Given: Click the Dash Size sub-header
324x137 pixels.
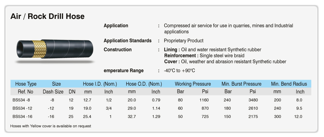Looking at the screenshot, I should (53, 92).
